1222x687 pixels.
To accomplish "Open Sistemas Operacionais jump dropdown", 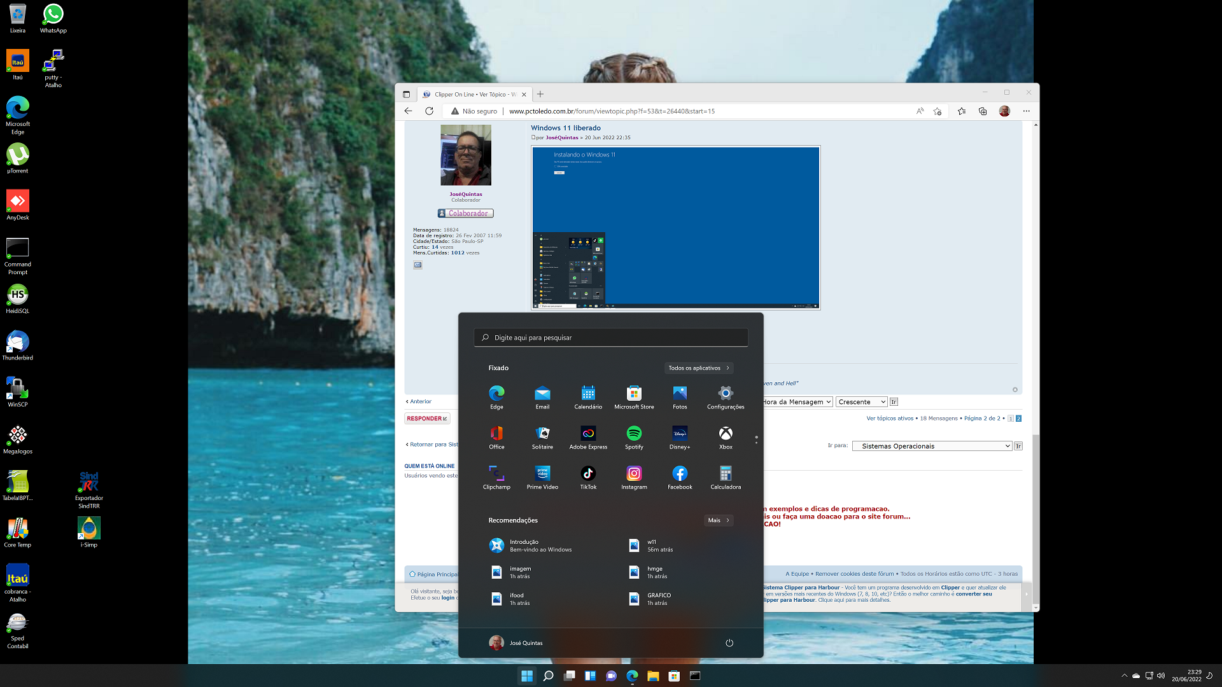I will pyautogui.click(x=932, y=446).
